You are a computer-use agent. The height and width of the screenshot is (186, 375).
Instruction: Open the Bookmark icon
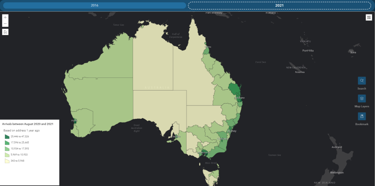(361, 117)
